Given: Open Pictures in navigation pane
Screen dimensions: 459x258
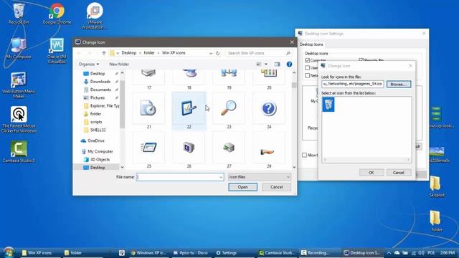Looking at the screenshot, I should coord(98,97).
